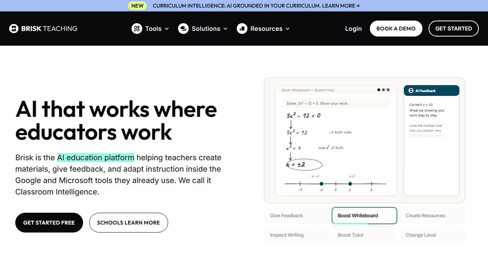Click the Get Started Free button
Viewport: 488px width, 274px height.
(49, 223)
